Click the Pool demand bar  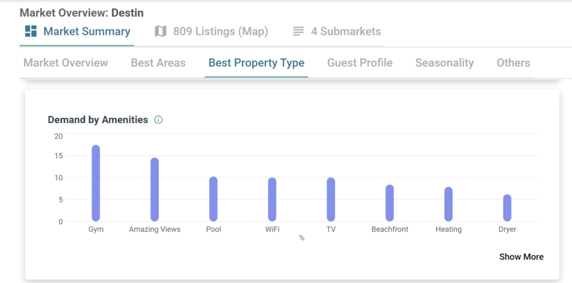[213, 199]
